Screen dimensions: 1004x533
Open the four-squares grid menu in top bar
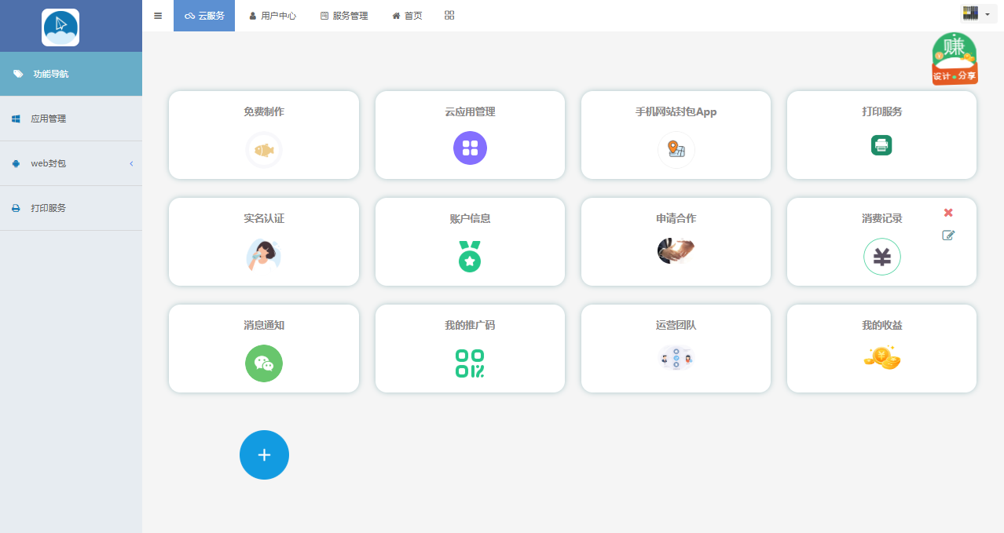(x=449, y=16)
